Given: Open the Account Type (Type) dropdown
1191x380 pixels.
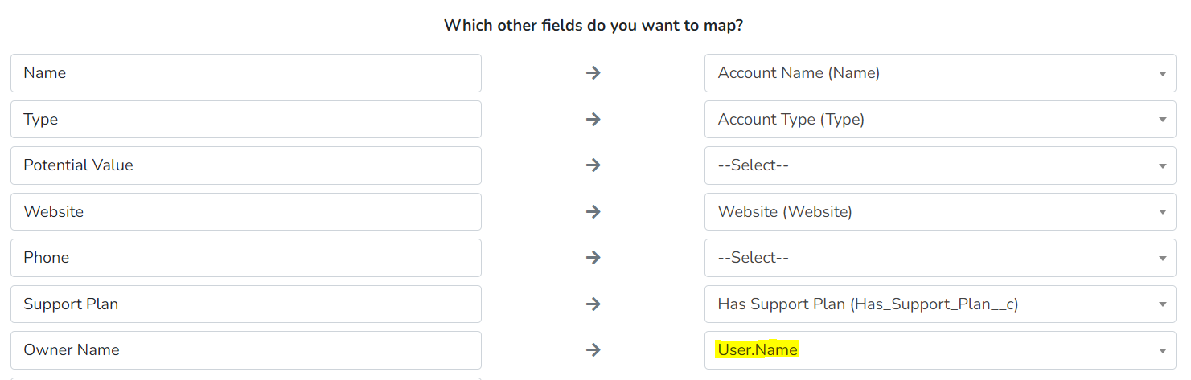Looking at the screenshot, I should click(x=939, y=120).
